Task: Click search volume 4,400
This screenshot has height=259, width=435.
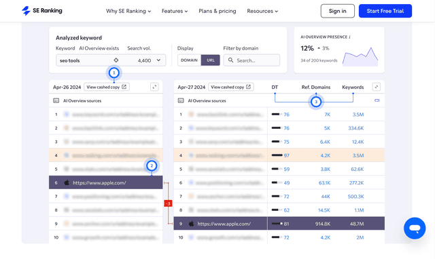Action: (x=144, y=60)
